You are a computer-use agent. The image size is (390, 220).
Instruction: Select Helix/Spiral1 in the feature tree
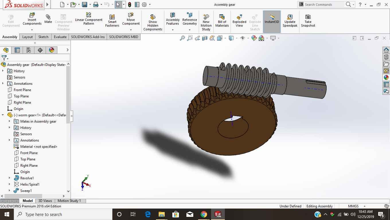[x=30, y=184]
